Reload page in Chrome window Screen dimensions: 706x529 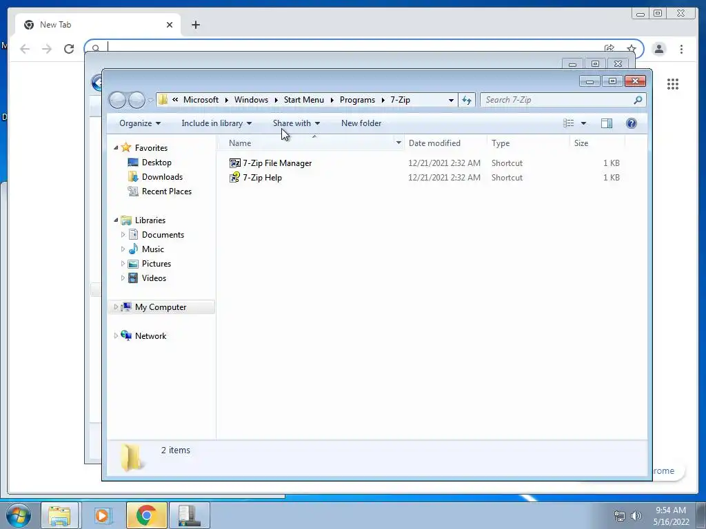69,49
